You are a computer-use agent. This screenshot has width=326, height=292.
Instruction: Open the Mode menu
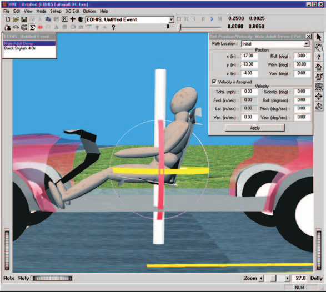pyautogui.click(x=41, y=11)
